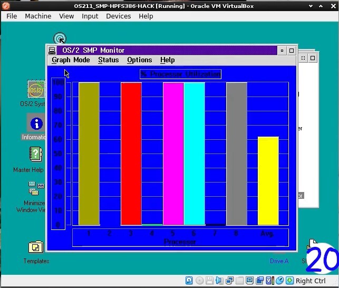Click the network status icon

coord(229,281)
